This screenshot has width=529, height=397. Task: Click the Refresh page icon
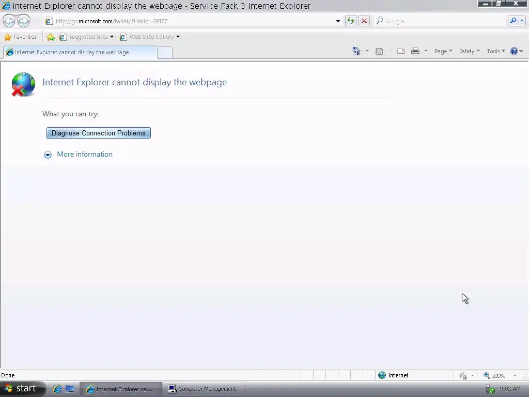click(x=351, y=21)
